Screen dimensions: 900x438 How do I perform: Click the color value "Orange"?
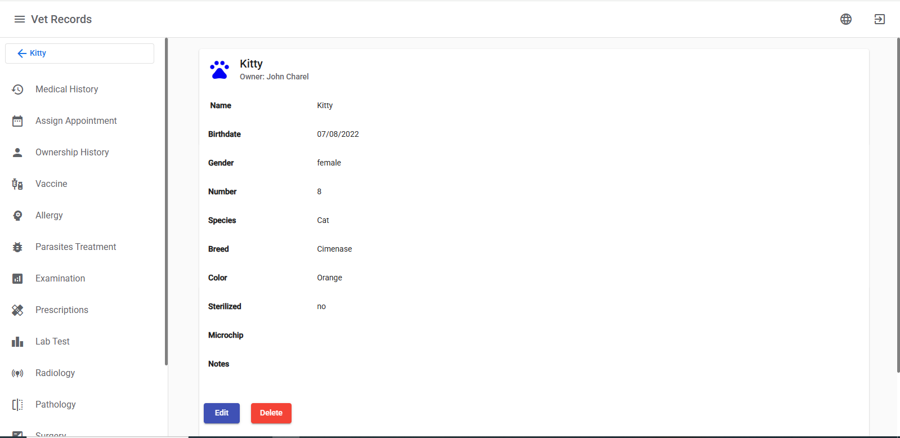click(x=329, y=278)
